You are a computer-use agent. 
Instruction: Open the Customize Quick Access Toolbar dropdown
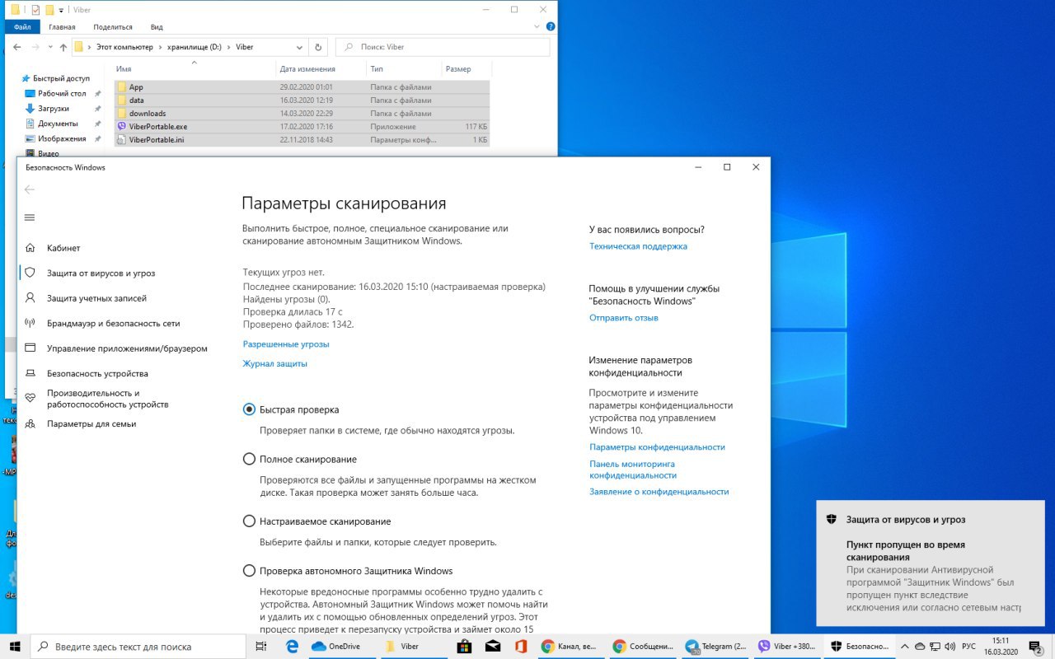pos(61,10)
